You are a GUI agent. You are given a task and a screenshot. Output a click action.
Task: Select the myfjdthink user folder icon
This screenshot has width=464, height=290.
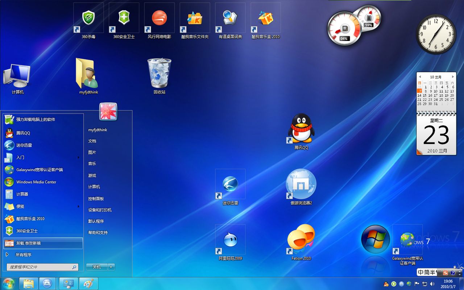(x=88, y=76)
